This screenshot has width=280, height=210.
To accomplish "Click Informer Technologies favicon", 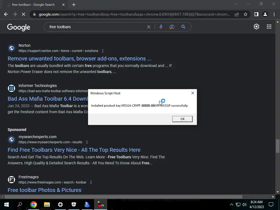I will pyautogui.click(x=11, y=88).
